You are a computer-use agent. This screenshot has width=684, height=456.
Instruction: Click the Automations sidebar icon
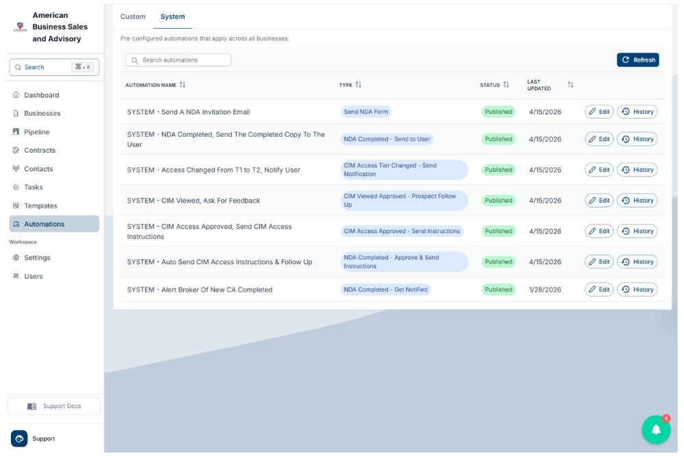16,224
